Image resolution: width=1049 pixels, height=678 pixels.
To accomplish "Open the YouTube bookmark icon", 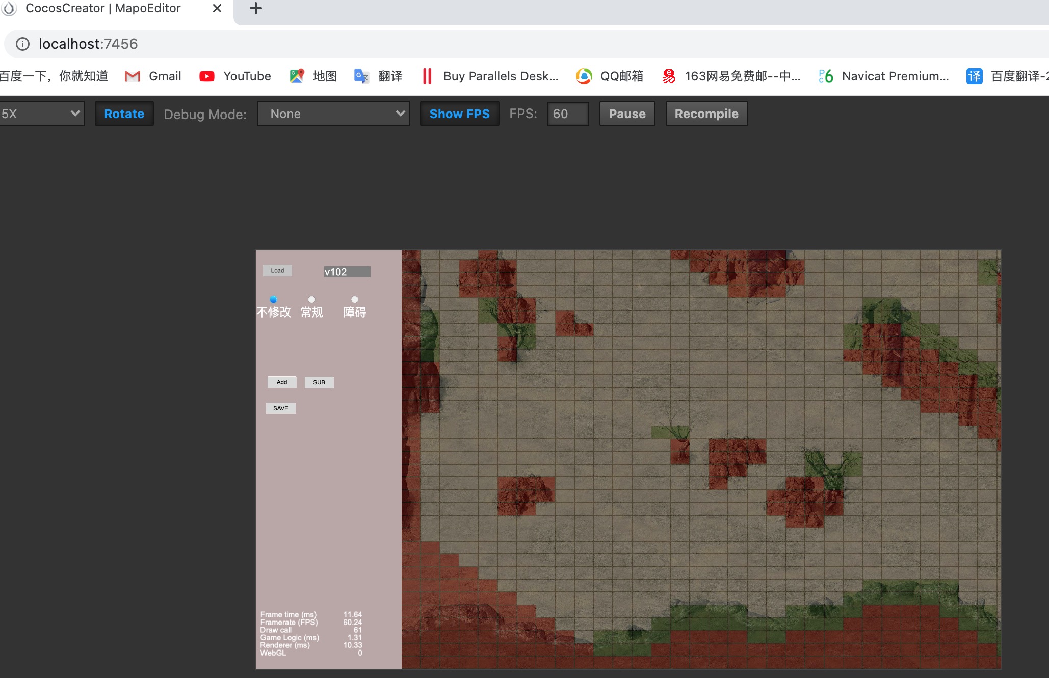I will point(206,76).
